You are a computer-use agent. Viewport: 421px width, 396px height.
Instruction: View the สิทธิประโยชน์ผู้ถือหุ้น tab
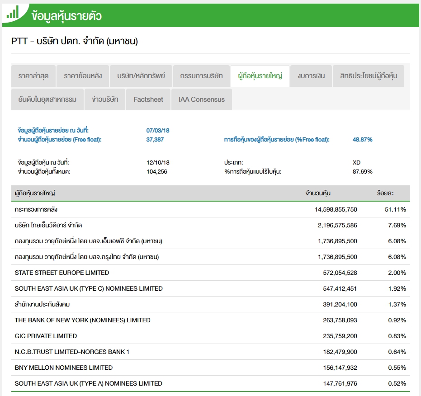click(x=368, y=76)
